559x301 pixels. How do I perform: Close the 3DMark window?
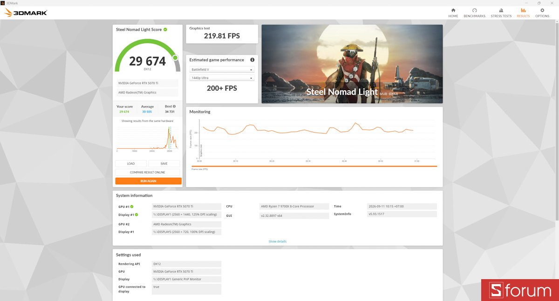coord(552,3)
